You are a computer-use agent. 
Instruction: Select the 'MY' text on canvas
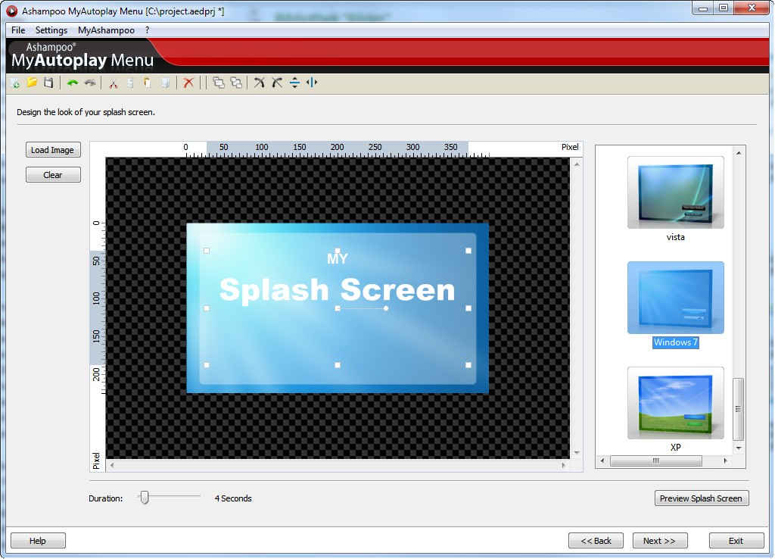pos(337,259)
